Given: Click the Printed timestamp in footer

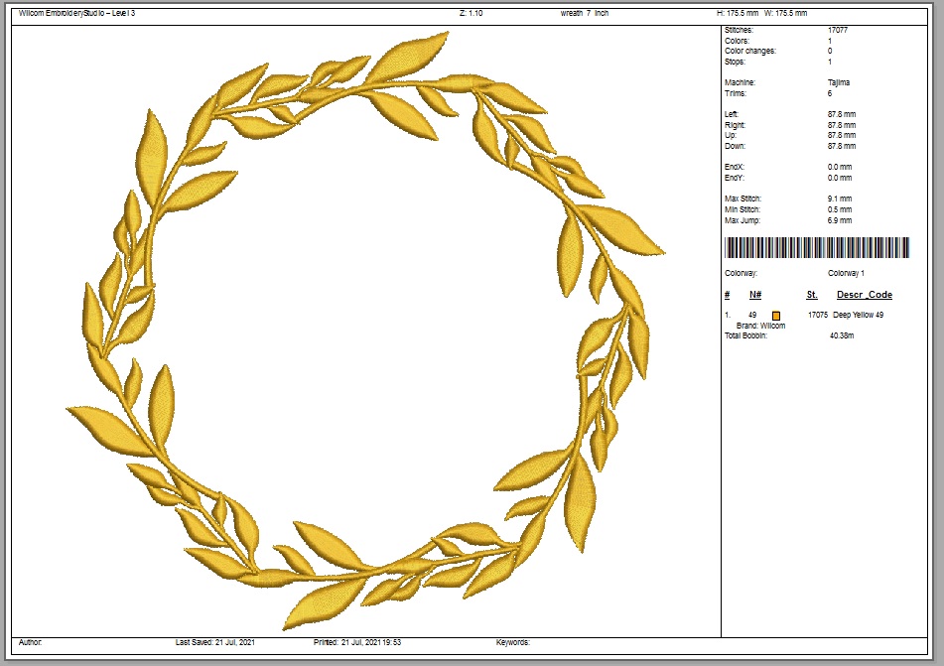Looking at the screenshot, I should point(357,642).
